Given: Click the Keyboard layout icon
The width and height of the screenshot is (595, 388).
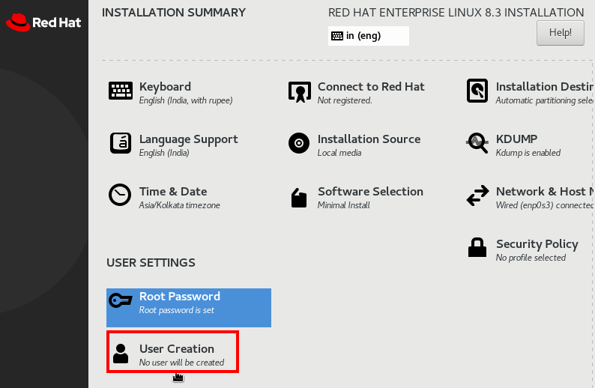Looking at the screenshot, I should tap(121, 91).
